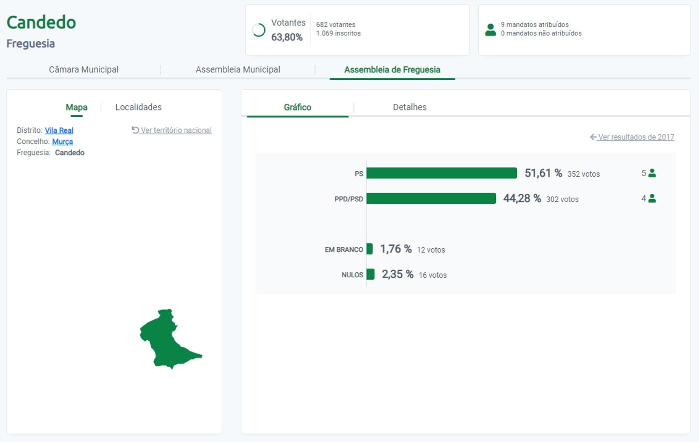Click the undo arrow icon beside national territory
The width and height of the screenshot is (699, 442).
click(135, 130)
